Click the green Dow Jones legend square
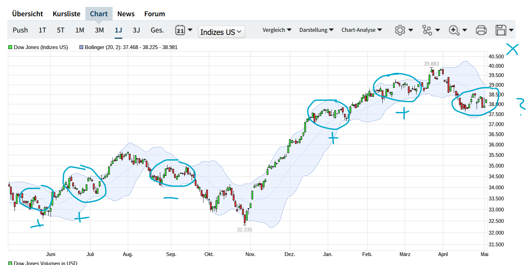Screen dimensions: 526x265 coord(10,47)
